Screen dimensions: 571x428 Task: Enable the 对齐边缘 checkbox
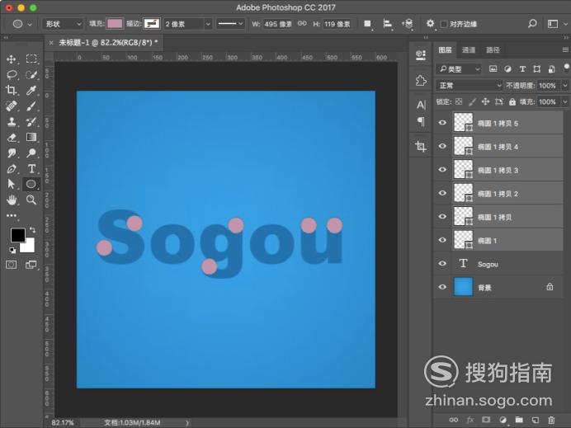[444, 24]
